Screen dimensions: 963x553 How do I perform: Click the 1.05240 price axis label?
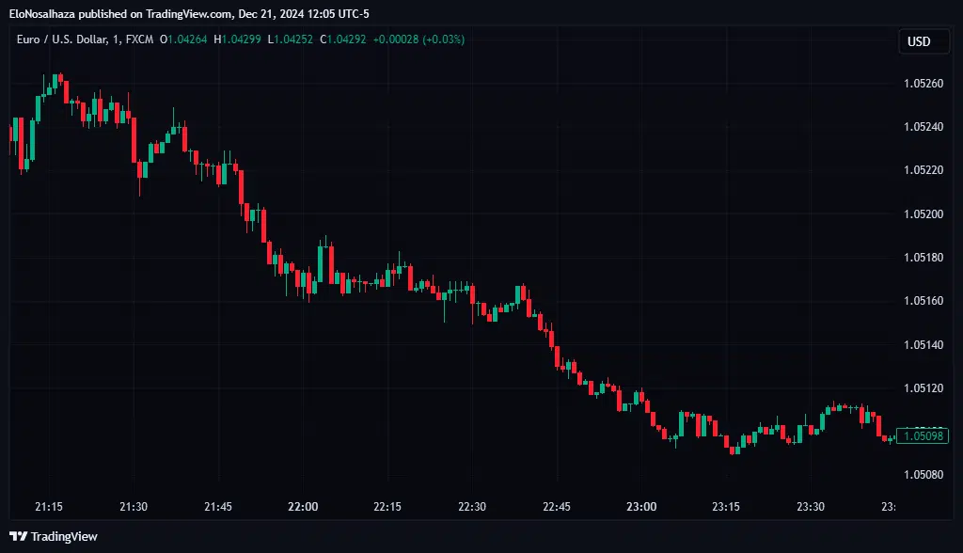924,127
